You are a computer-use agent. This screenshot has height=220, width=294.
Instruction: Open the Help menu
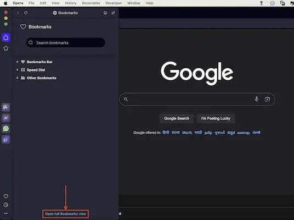(x=149, y=3)
